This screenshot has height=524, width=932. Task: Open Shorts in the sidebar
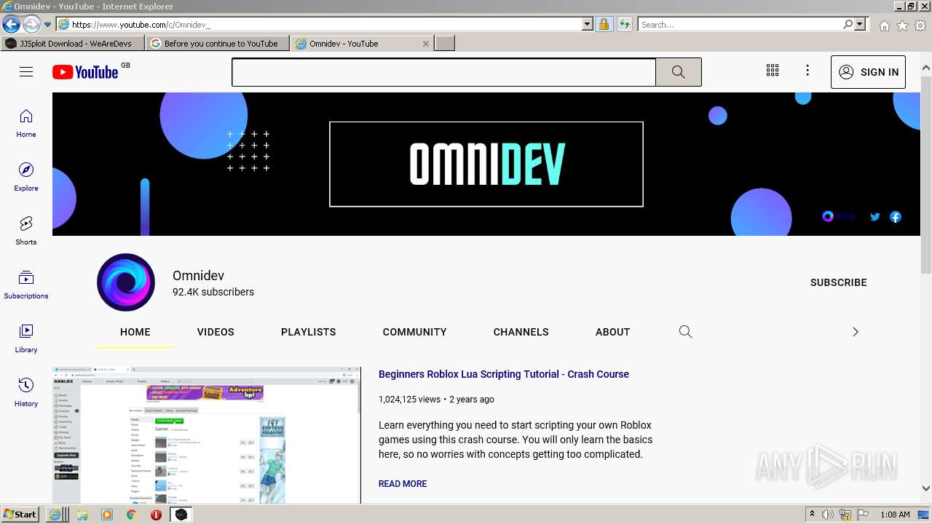click(26, 231)
